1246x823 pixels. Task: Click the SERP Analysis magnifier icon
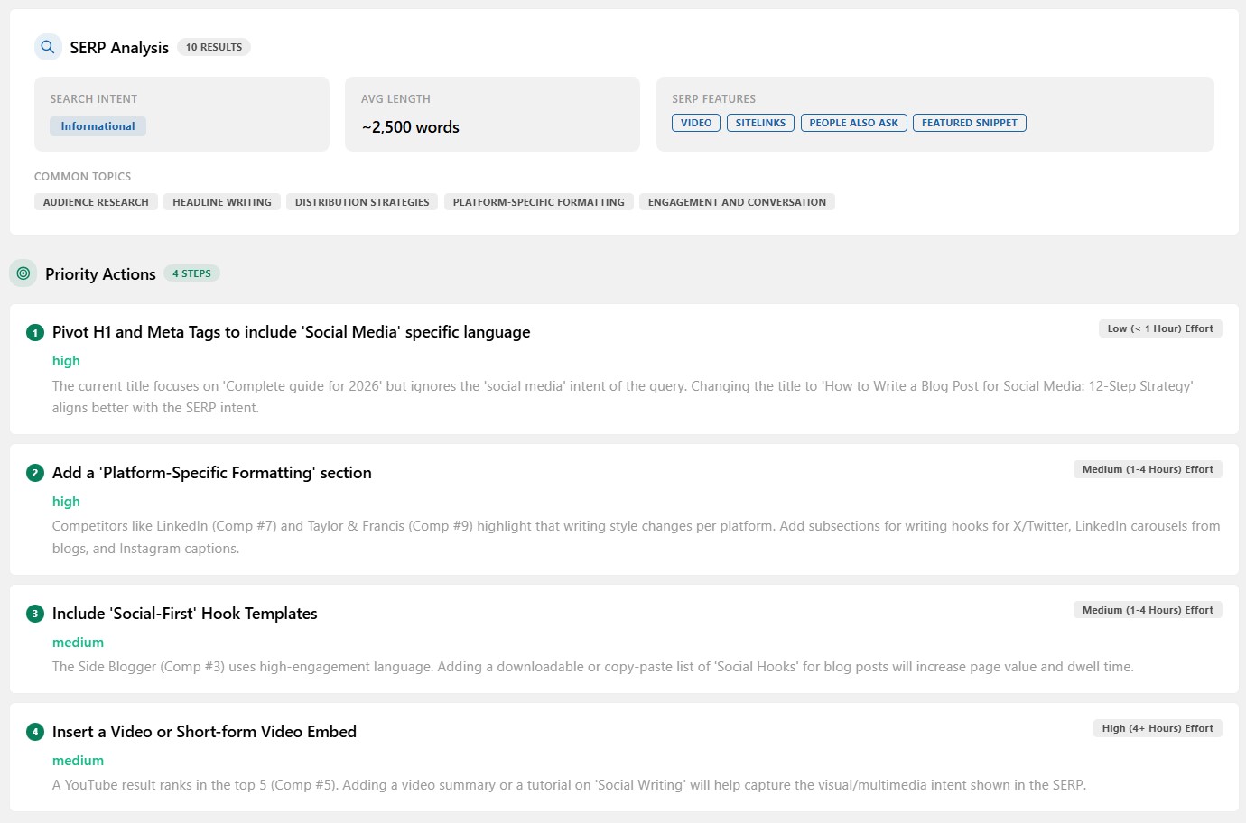click(48, 47)
